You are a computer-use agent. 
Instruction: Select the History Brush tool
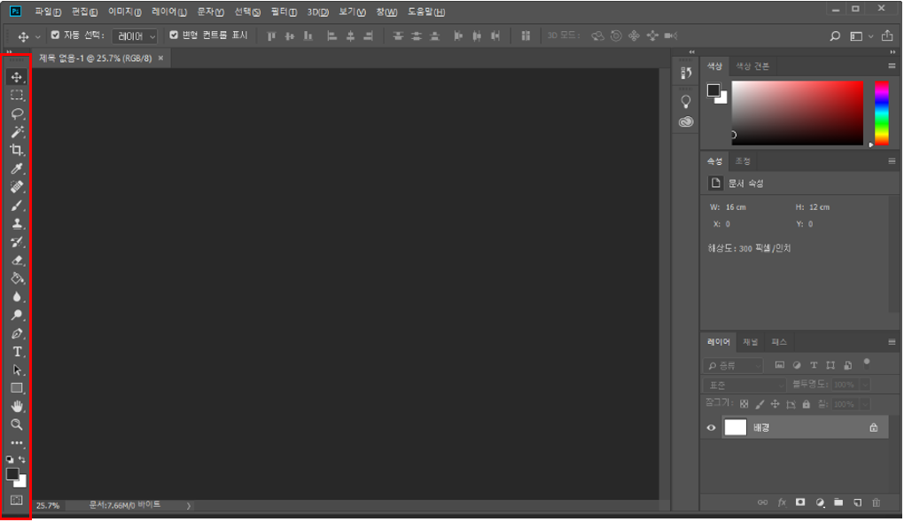pos(17,242)
